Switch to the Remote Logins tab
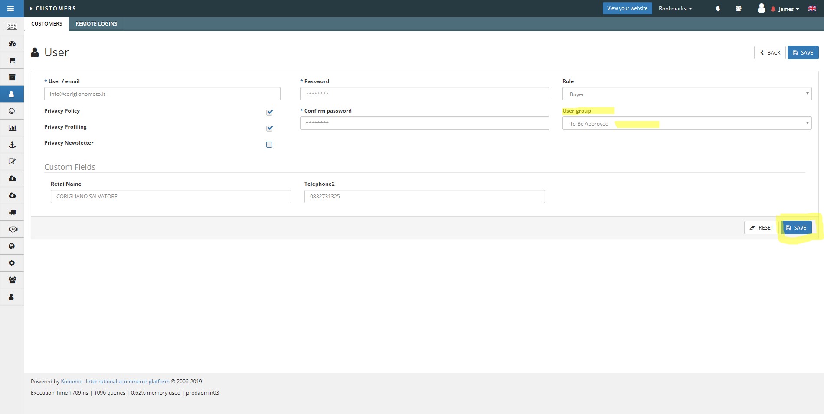 96,24
